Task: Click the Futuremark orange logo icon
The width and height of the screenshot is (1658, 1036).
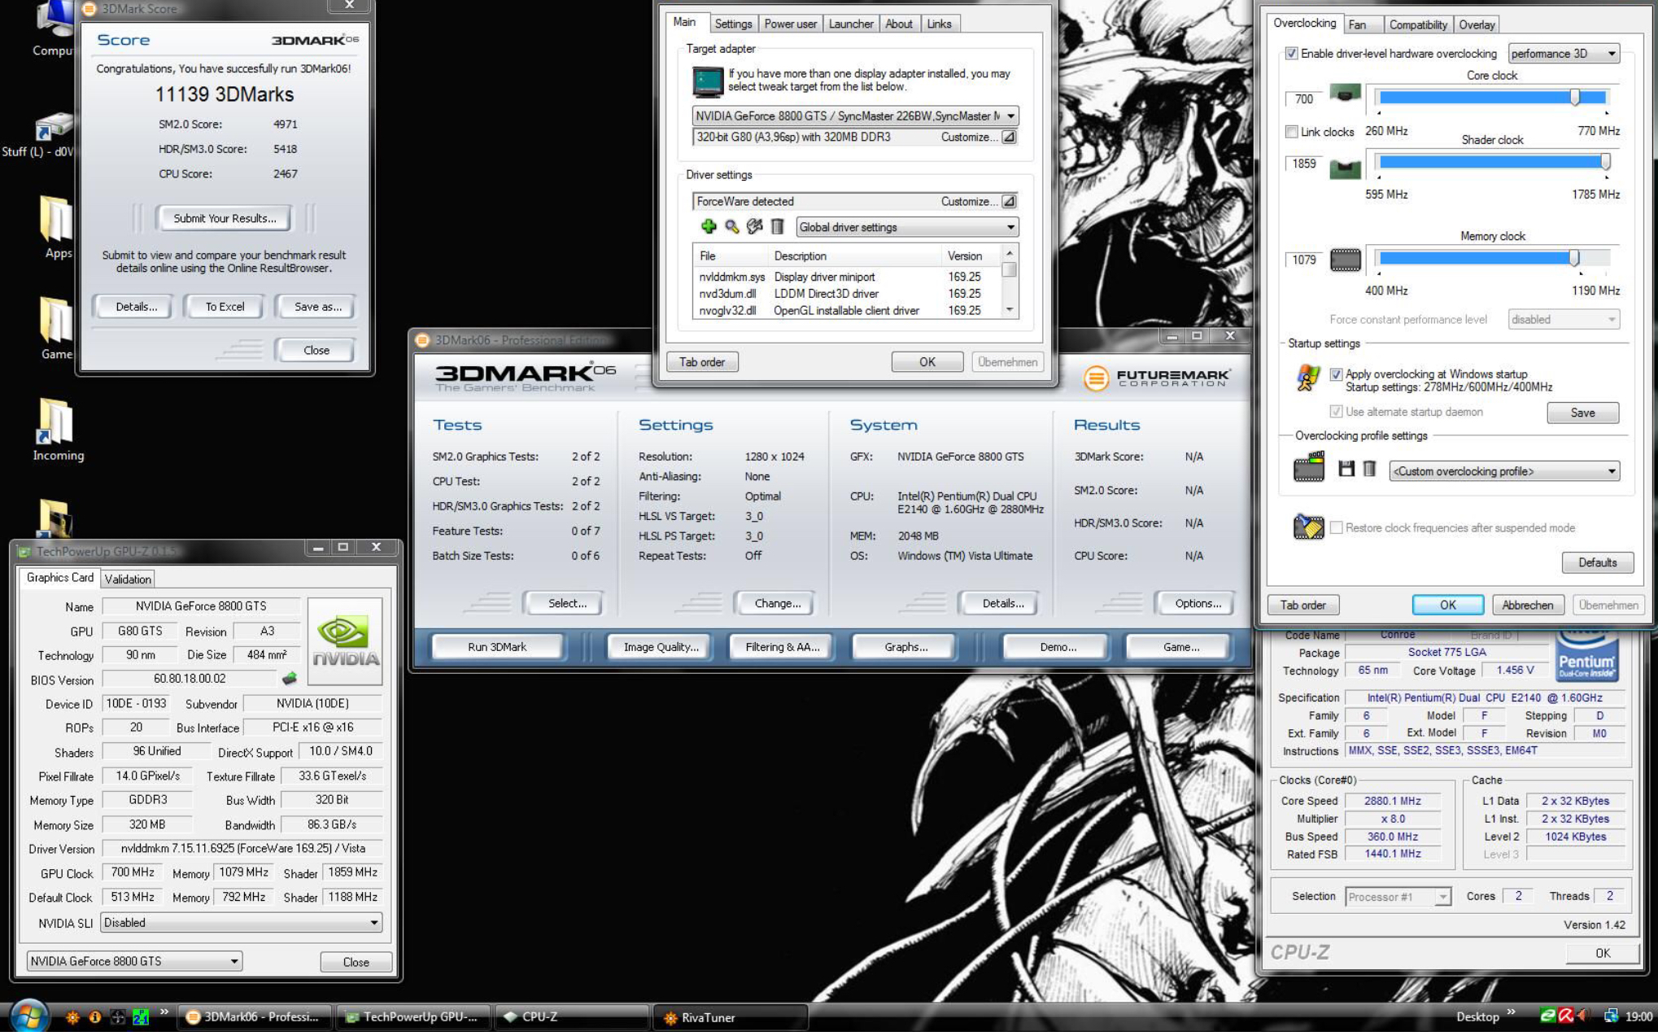Action: click(1096, 378)
